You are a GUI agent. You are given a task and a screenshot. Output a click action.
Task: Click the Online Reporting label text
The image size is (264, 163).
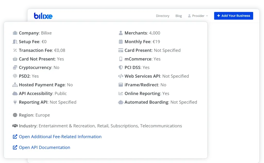[142, 94]
